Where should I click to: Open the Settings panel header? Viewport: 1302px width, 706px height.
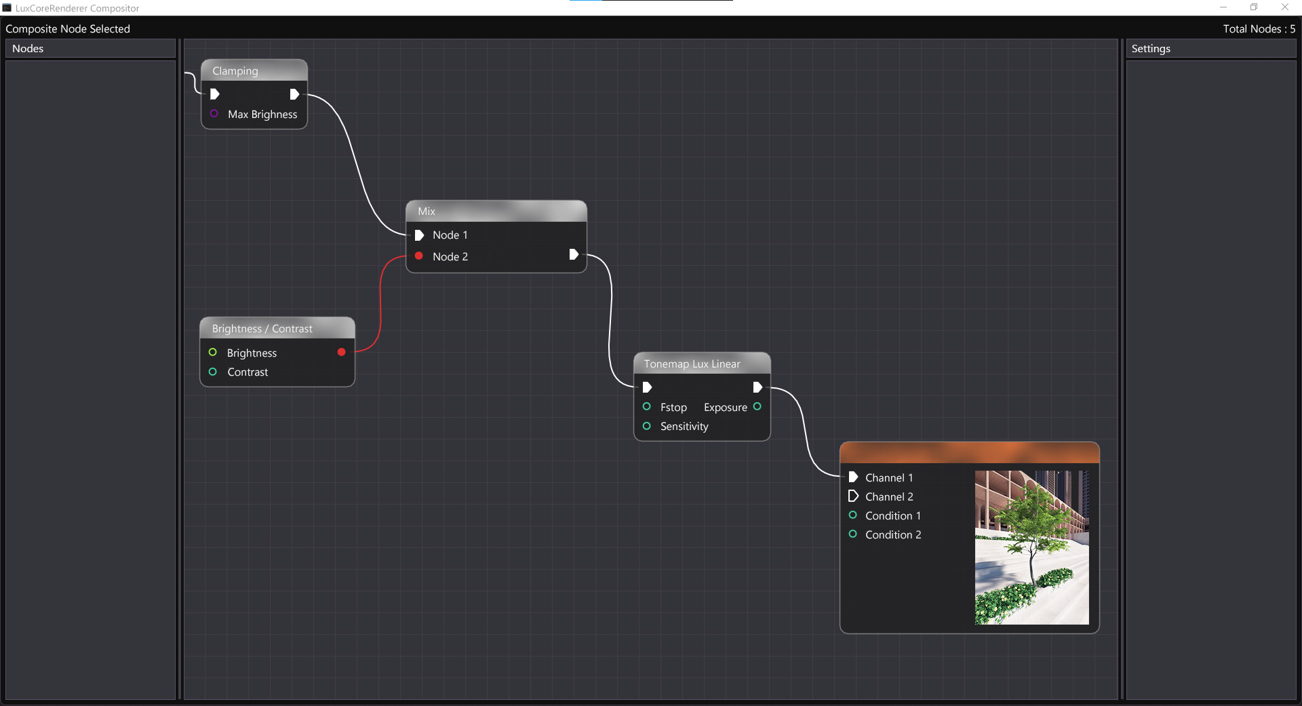pos(1210,49)
